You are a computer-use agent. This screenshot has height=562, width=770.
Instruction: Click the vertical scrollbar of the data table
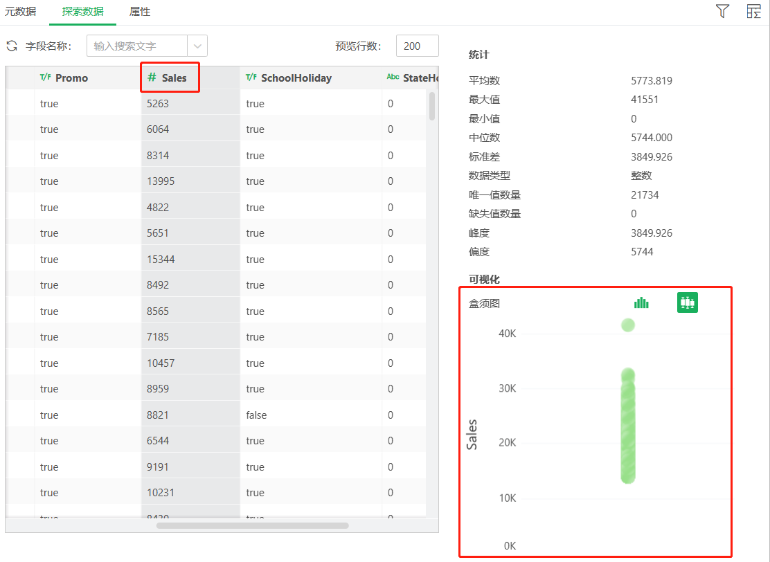pos(432,107)
